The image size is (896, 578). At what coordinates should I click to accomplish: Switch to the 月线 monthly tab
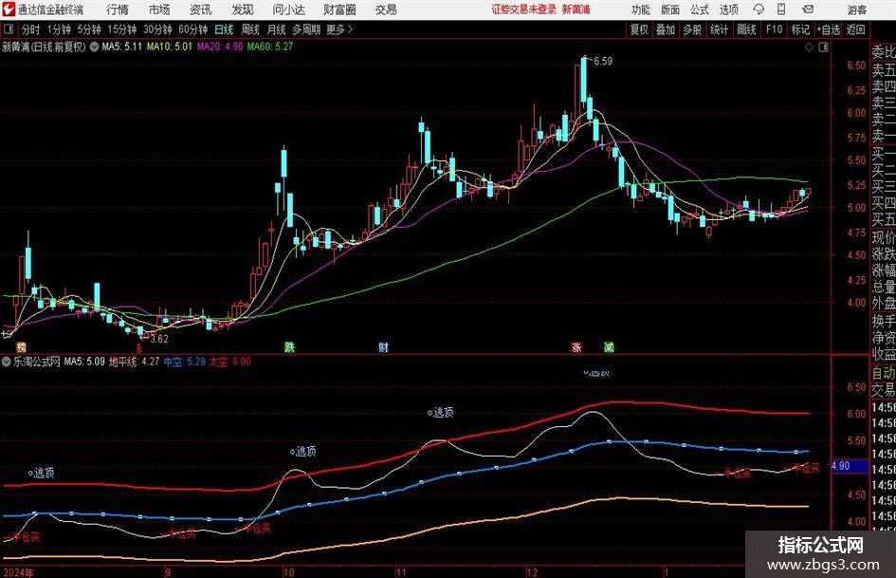(x=276, y=29)
